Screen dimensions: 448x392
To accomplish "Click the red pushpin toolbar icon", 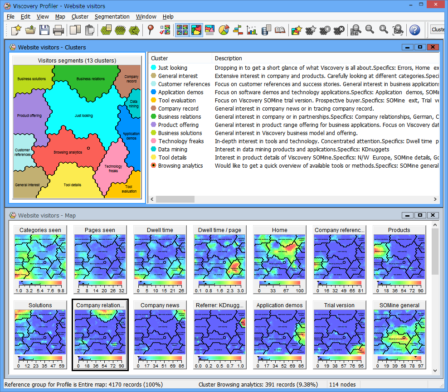I will pos(151,30).
